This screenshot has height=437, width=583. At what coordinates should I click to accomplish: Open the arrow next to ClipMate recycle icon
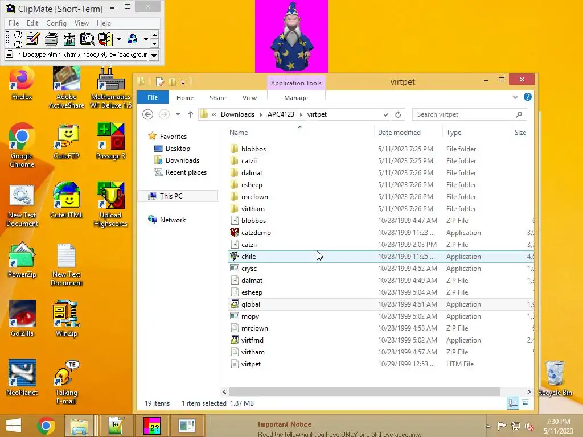(x=146, y=39)
